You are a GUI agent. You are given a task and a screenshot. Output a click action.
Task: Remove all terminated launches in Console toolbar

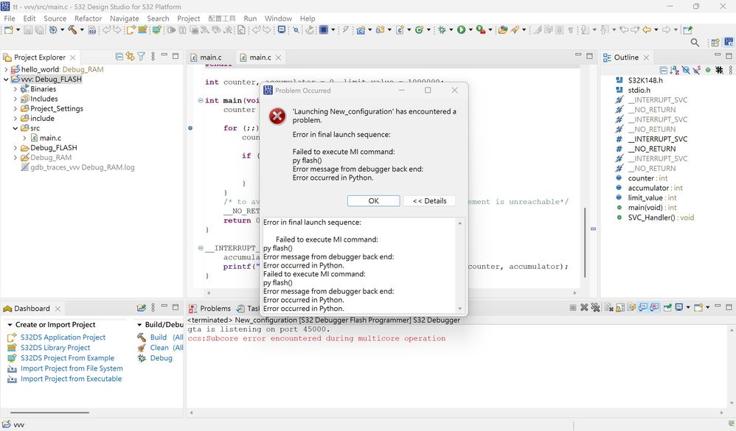tap(594, 307)
